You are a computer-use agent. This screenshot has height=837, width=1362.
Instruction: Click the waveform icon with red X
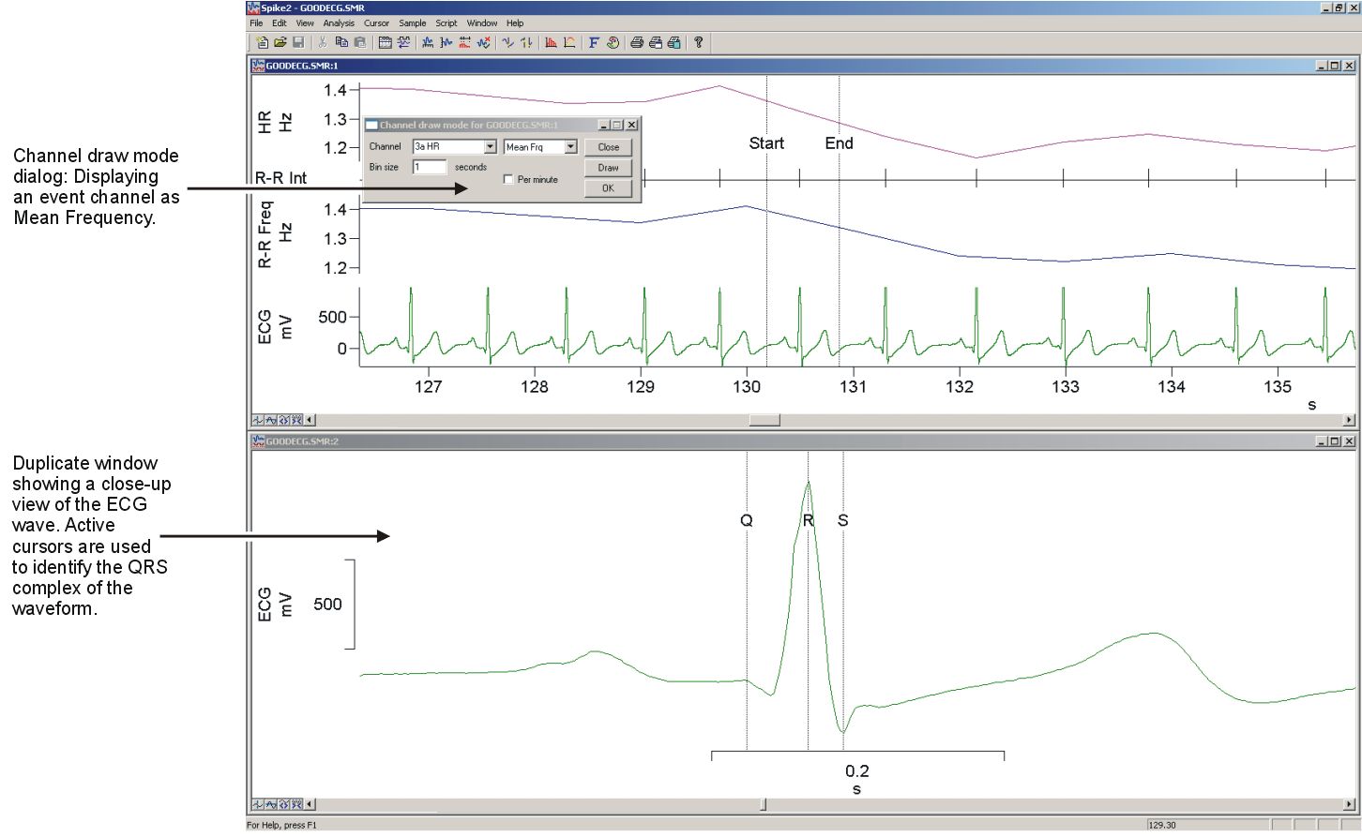click(483, 42)
